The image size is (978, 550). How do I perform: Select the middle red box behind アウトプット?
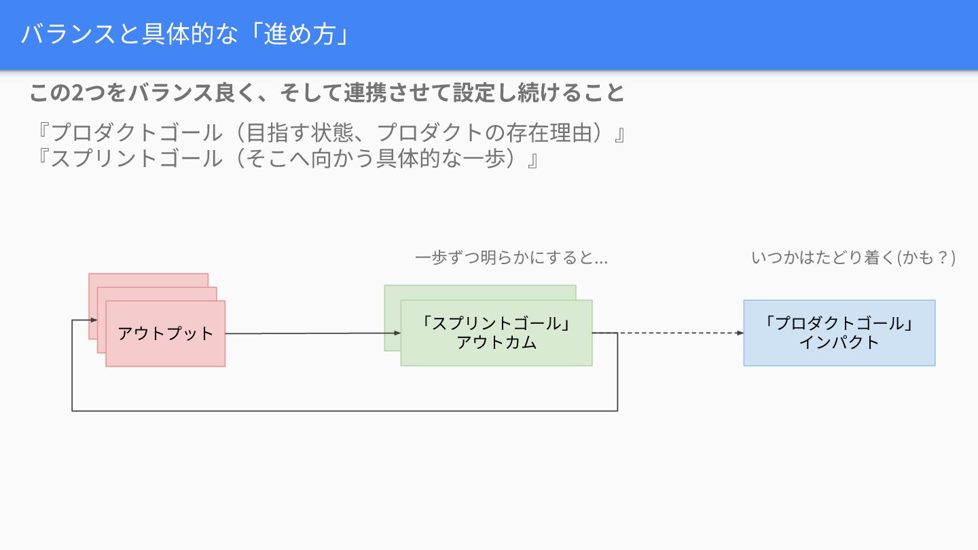tap(158, 293)
